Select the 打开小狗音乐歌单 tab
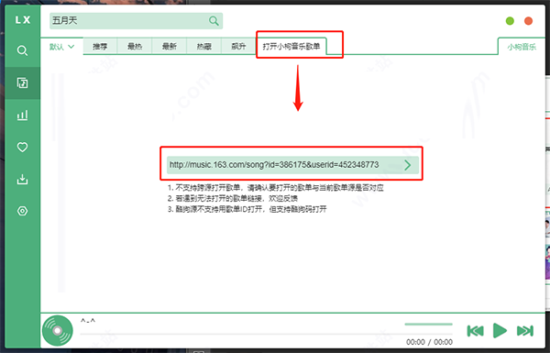 [x=291, y=47]
